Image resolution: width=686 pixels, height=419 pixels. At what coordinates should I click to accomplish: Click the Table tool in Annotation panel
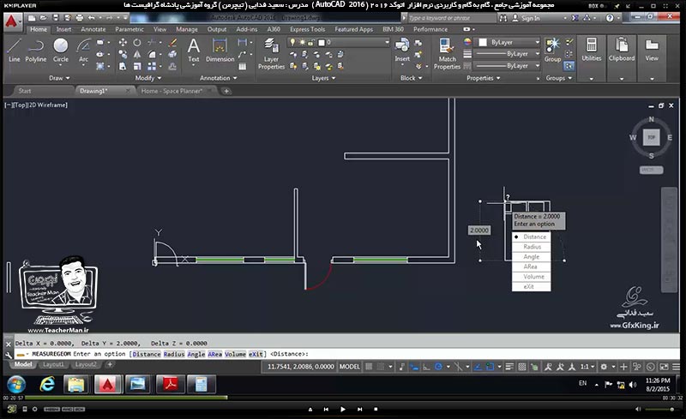click(x=243, y=67)
